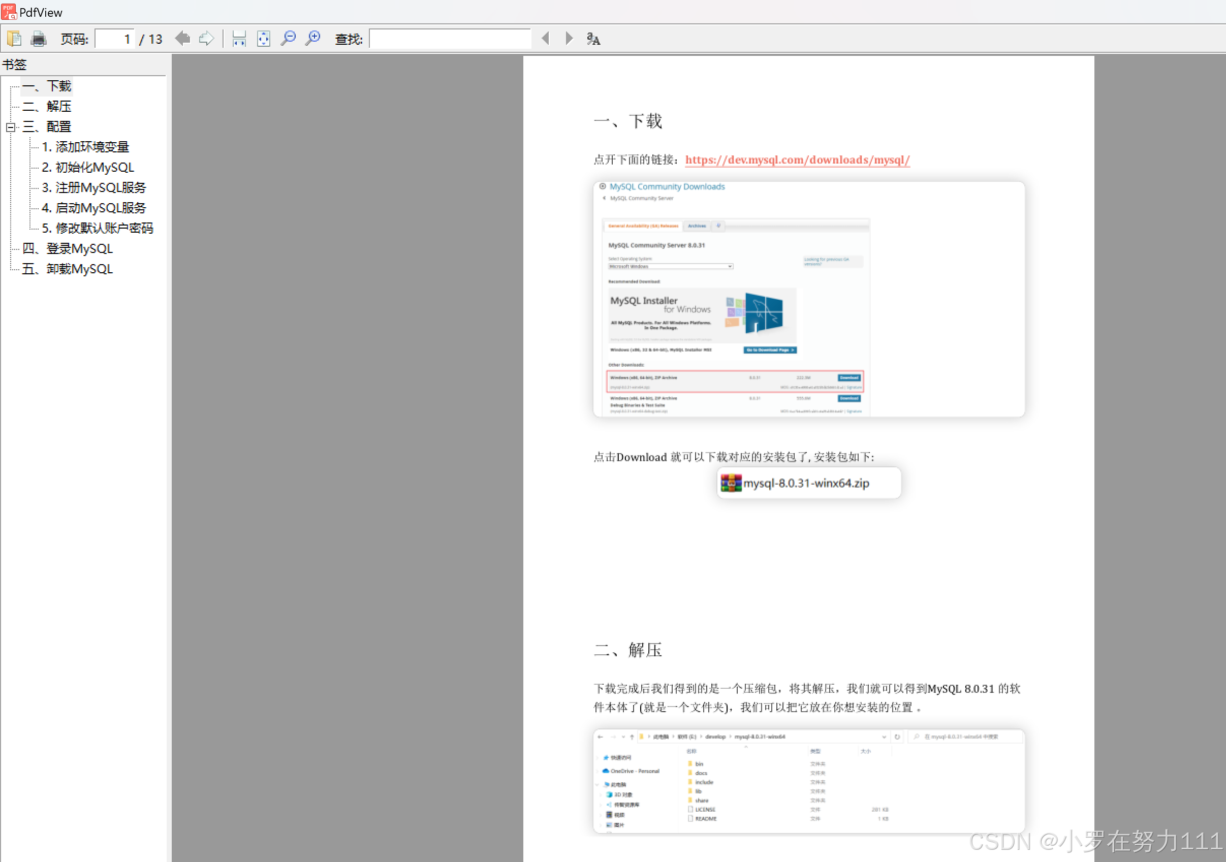Screen dimensions: 1226x862
Task: Click the open file icon
Action: click(14, 39)
